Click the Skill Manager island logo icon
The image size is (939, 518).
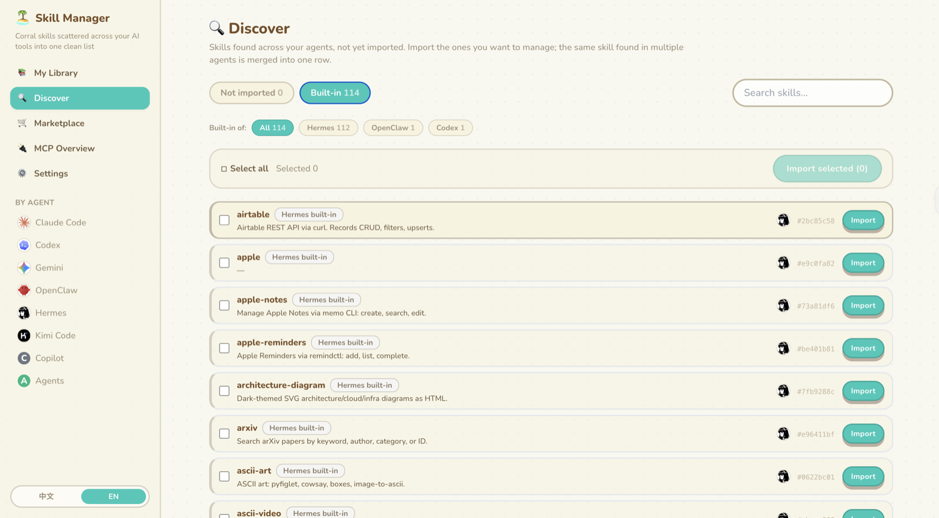(22, 18)
